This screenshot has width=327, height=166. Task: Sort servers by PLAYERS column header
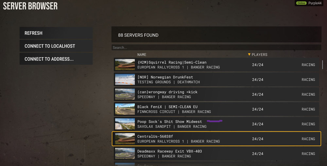click(x=259, y=54)
